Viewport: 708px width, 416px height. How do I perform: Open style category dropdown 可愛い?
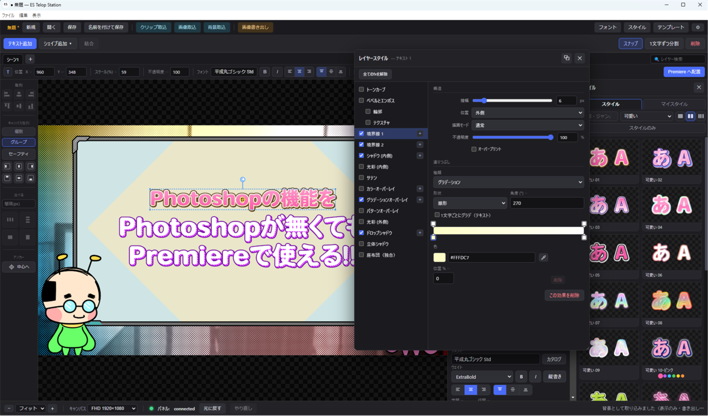point(647,116)
